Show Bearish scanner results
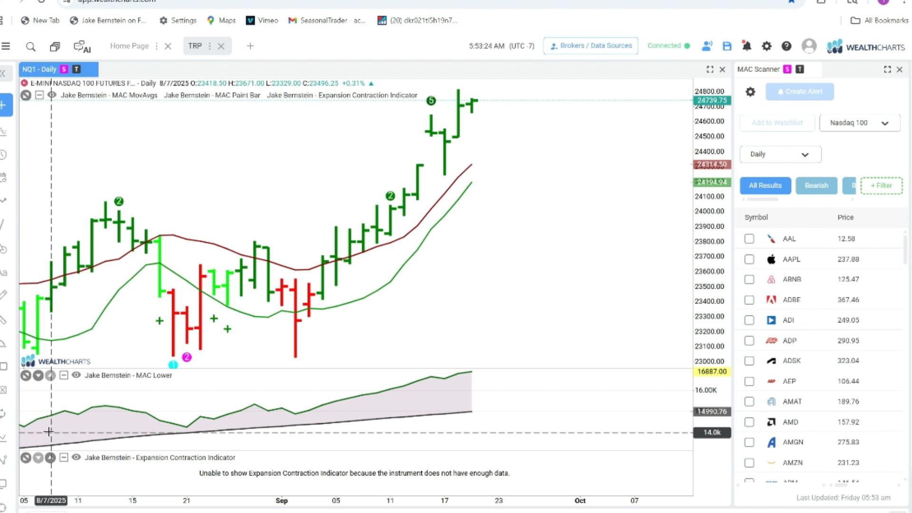 pyautogui.click(x=817, y=186)
